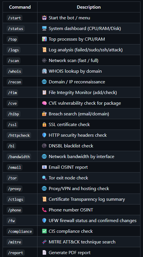Click the scroll emoji beside Certificate Transparency log
This screenshot has width=143, height=257.
[44, 199]
